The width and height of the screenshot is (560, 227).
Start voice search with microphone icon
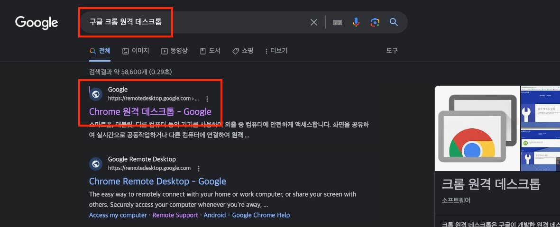click(356, 22)
